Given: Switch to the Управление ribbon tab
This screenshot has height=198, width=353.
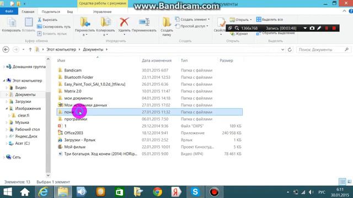Looking at the screenshot, I should pos(102,12).
